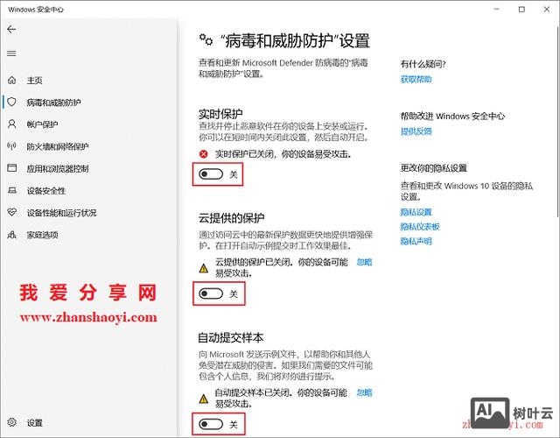Viewport: 560px width, 438px height.
Task: Click the shield icon for 病毒和威胁防护
Action: [11, 102]
